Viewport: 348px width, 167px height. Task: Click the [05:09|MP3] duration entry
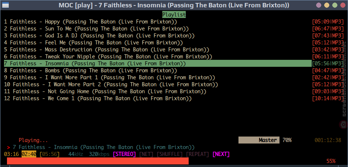[328, 22]
